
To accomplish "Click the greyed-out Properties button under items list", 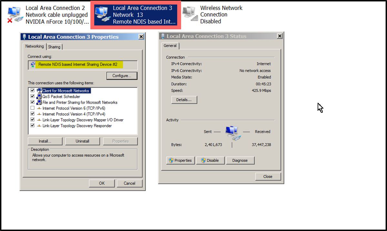I will (x=120, y=141).
